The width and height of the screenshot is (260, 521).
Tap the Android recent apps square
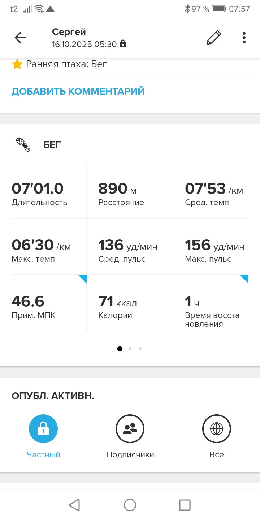185,505
